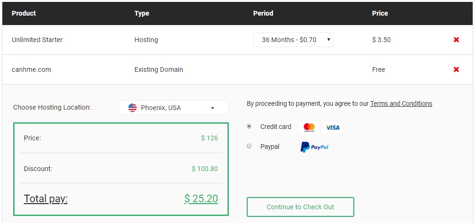Click the period dropdown arrow
475x223 pixels.
coord(328,40)
